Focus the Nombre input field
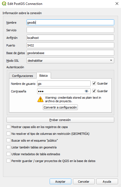 pos(70,22)
